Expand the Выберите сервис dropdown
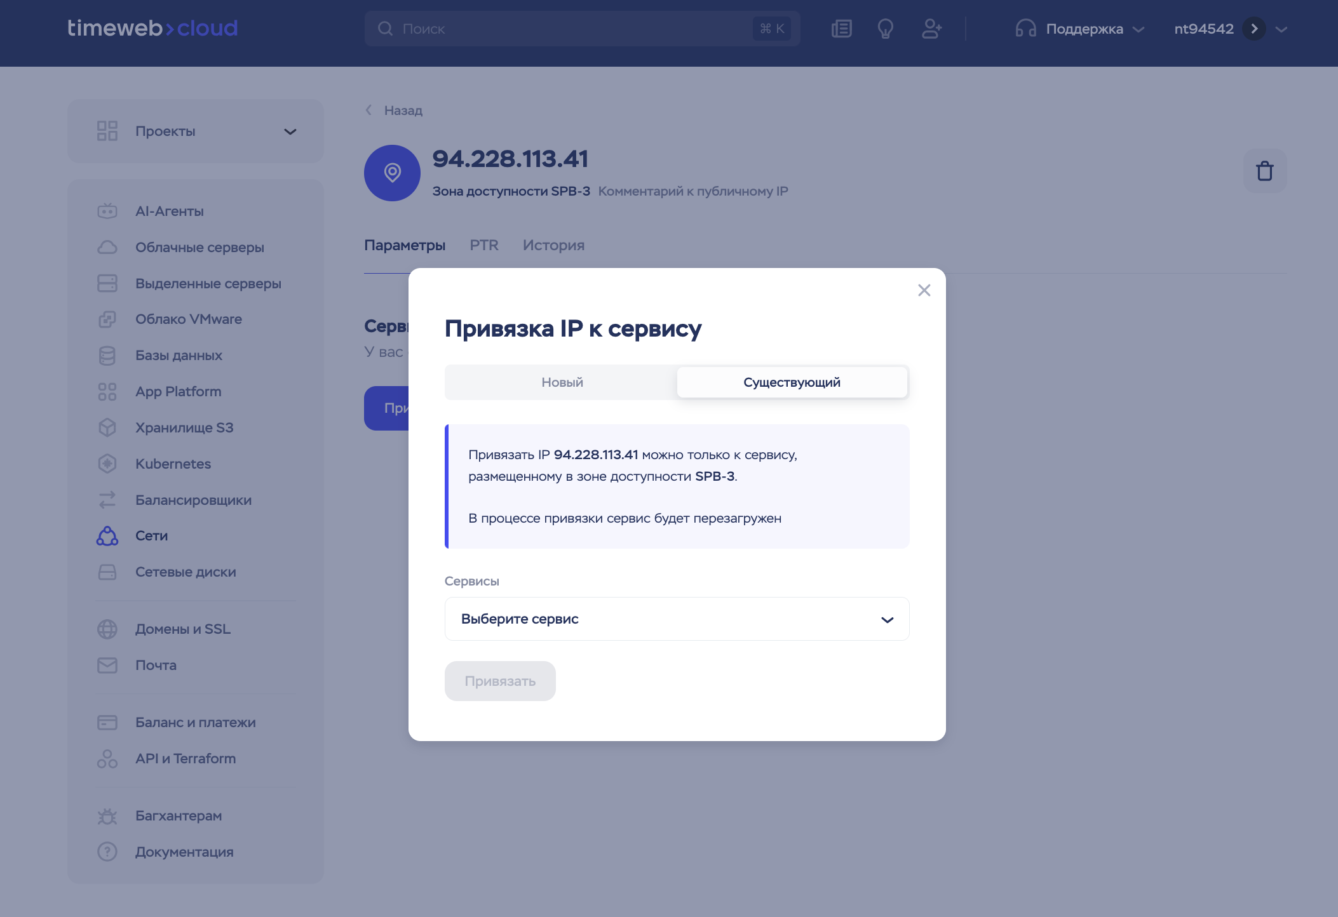 [677, 619]
